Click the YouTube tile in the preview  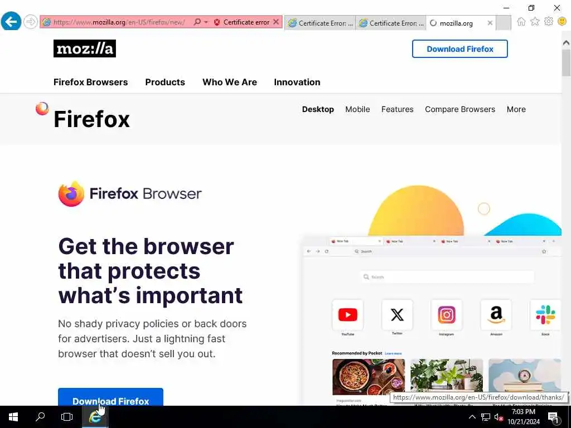pos(348,315)
